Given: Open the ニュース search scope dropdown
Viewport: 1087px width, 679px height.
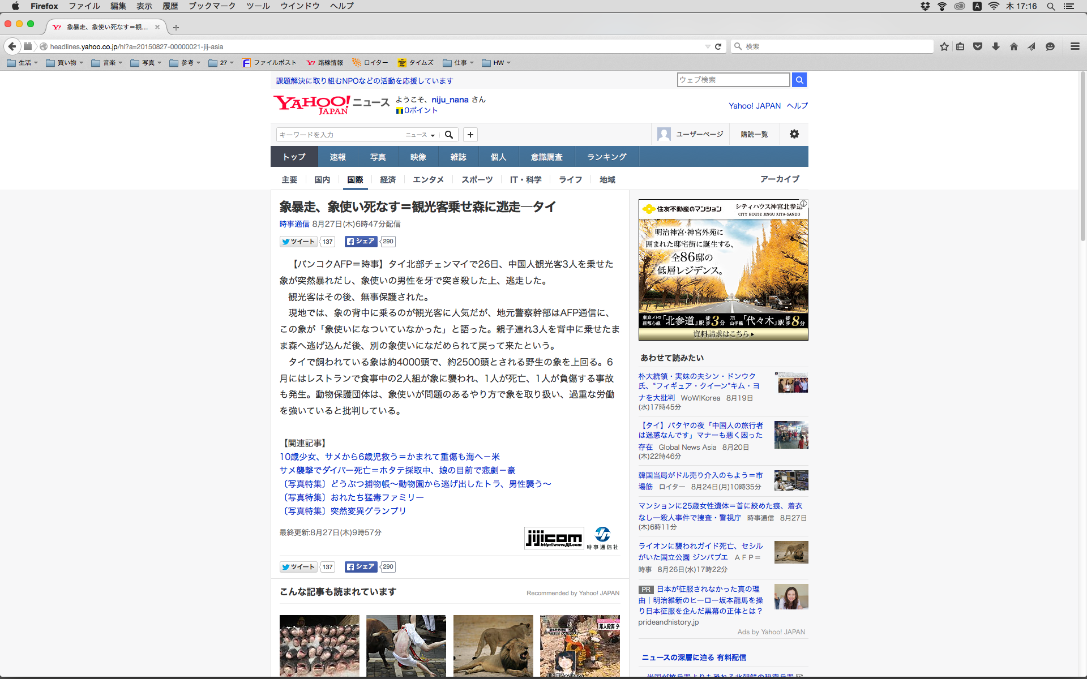Looking at the screenshot, I should 420,135.
